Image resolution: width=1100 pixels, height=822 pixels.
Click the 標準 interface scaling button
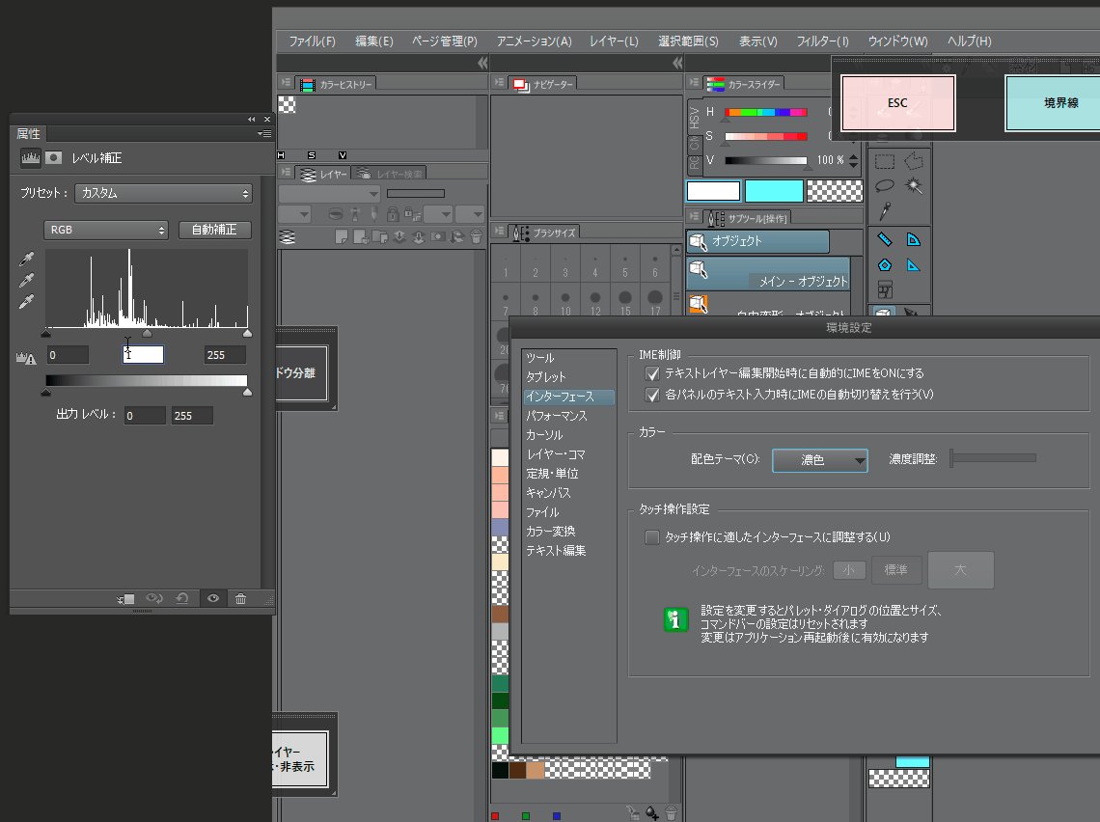(895, 570)
